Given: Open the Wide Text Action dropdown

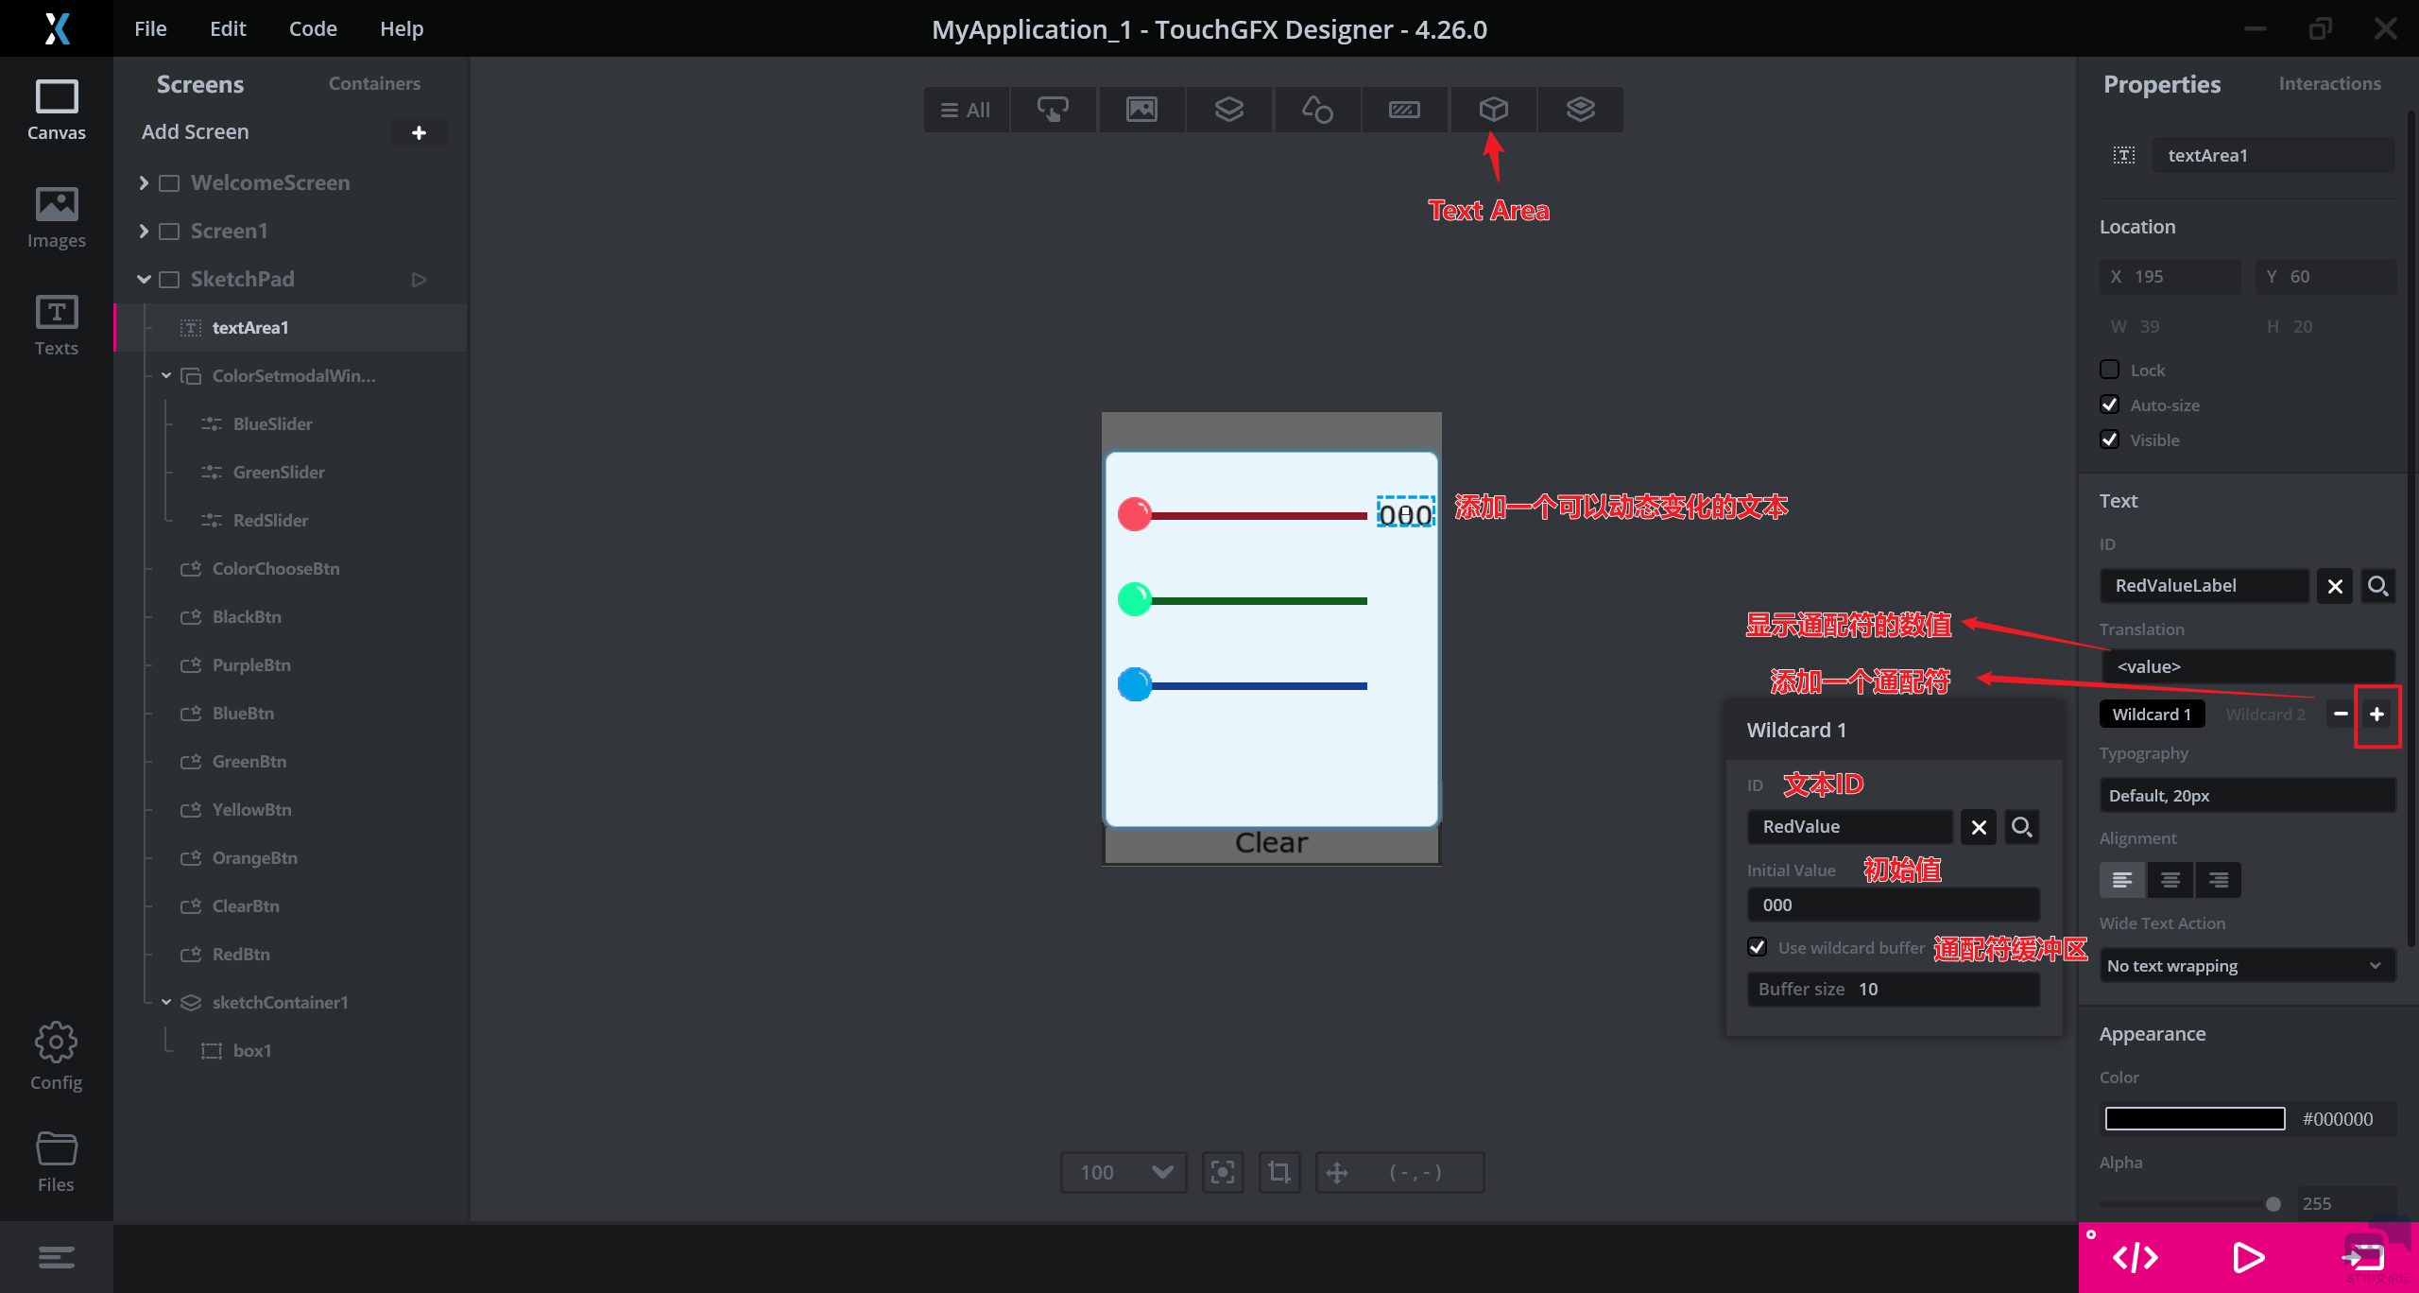Looking at the screenshot, I should click(2246, 965).
